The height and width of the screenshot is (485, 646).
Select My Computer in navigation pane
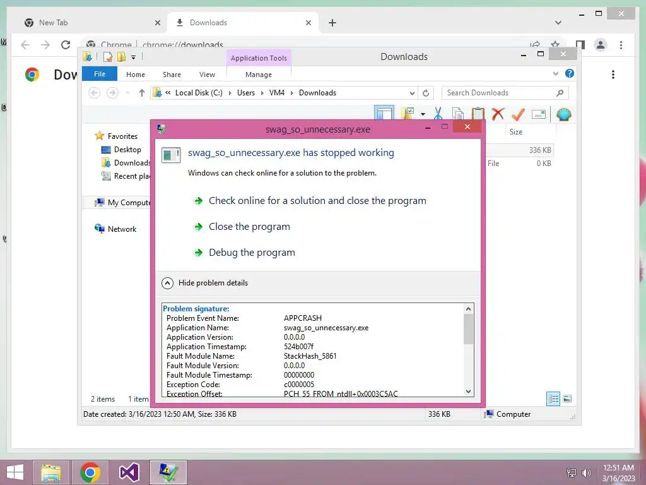click(123, 203)
